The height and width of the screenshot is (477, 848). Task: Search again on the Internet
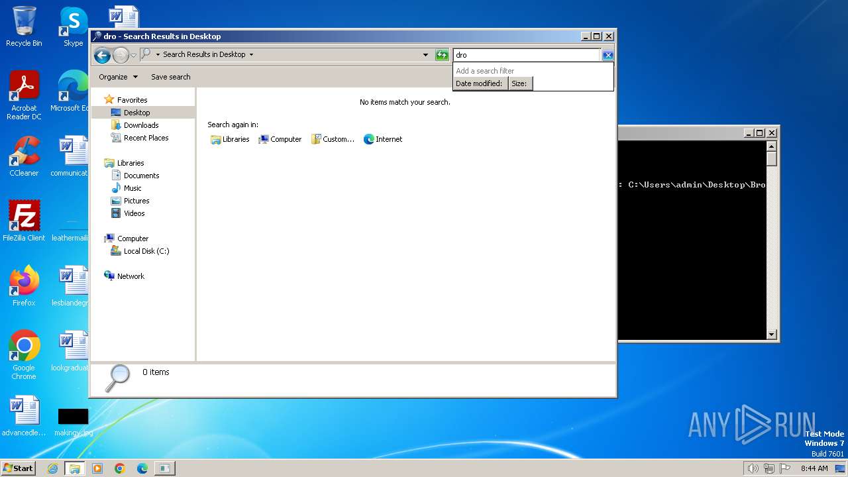click(x=383, y=139)
